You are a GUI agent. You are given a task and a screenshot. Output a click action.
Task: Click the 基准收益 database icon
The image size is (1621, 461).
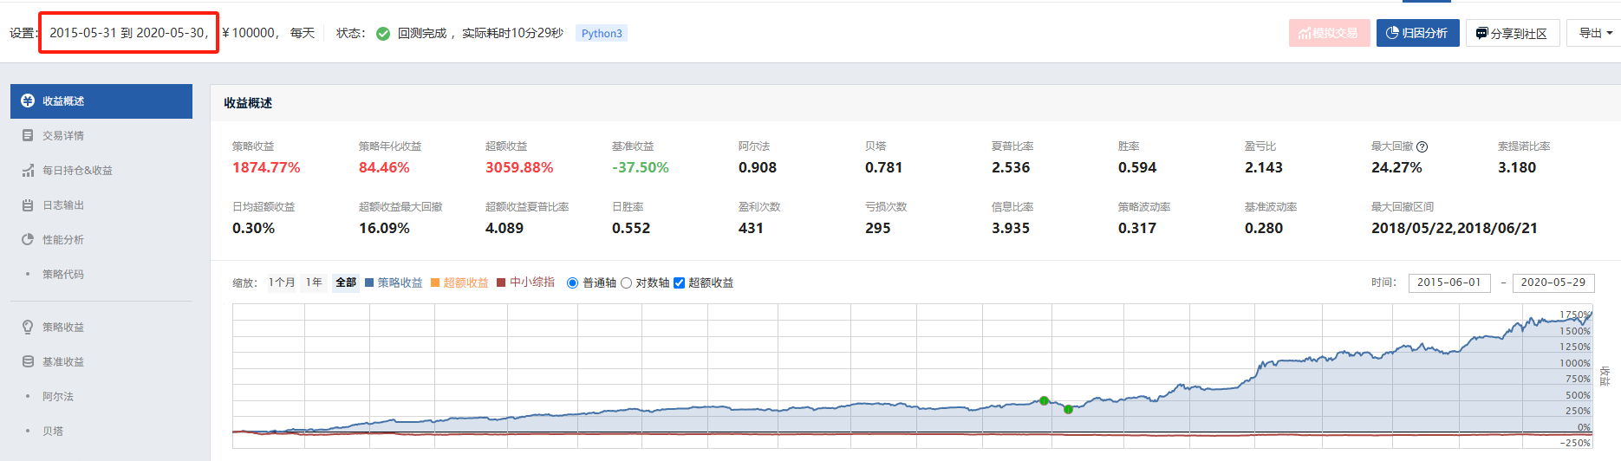(x=28, y=361)
